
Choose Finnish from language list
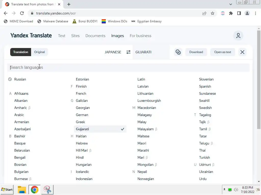[x=81, y=86]
